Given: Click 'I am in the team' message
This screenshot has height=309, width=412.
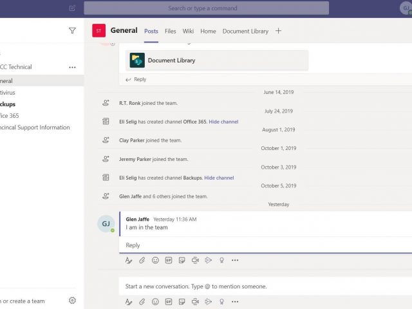Looking at the screenshot, I should pyautogui.click(x=147, y=227).
